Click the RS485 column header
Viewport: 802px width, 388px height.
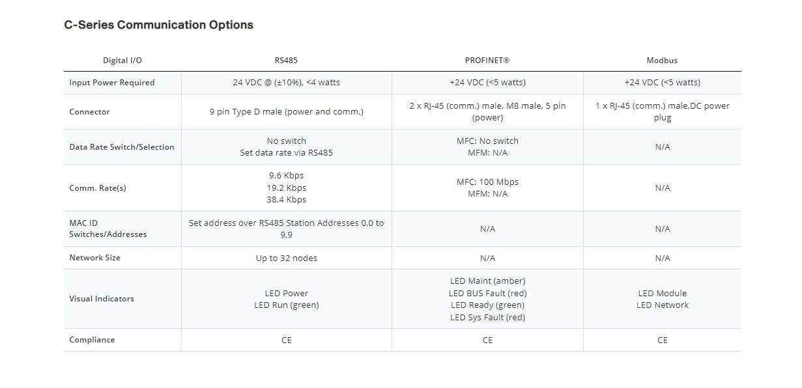pyautogui.click(x=286, y=61)
